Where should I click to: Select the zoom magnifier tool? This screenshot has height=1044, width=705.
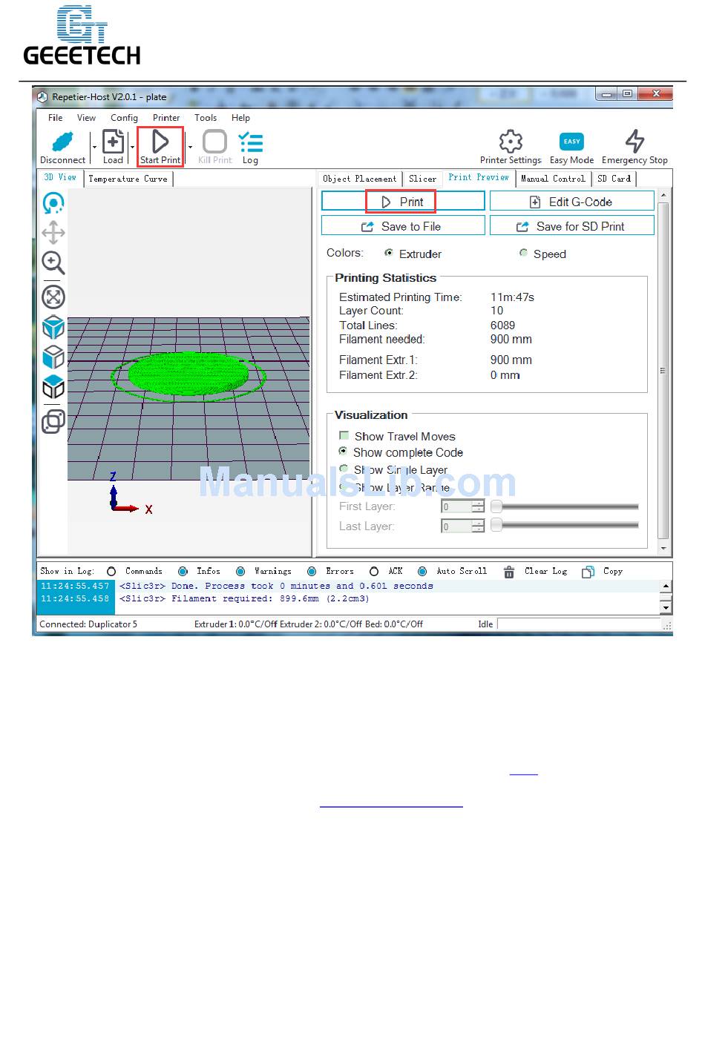click(53, 263)
